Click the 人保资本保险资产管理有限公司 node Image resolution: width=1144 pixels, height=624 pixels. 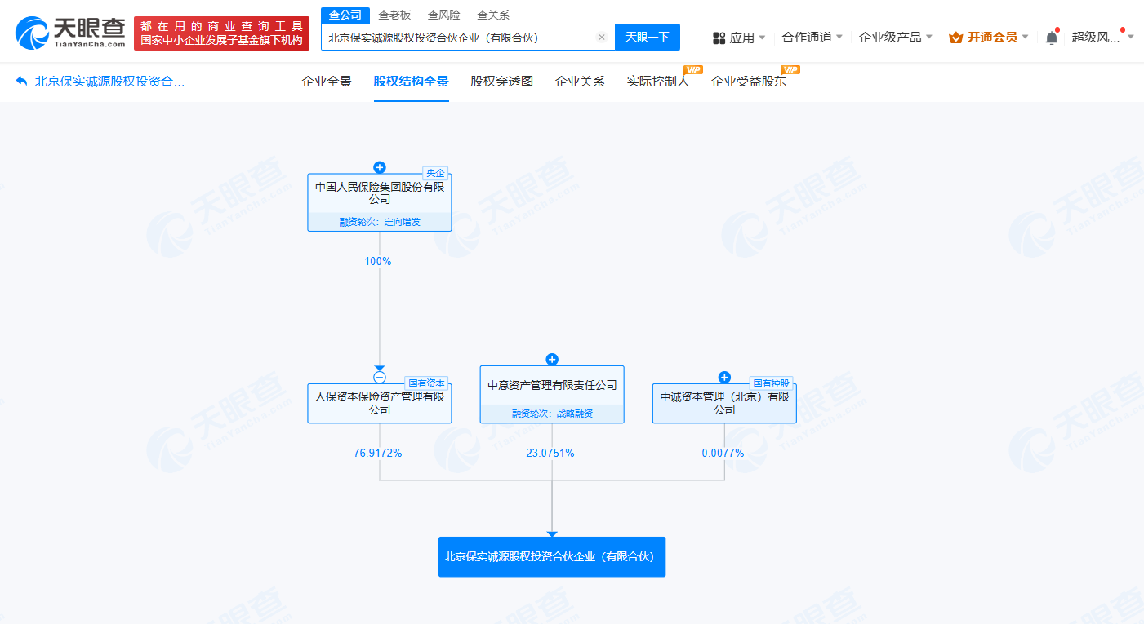[380, 403]
